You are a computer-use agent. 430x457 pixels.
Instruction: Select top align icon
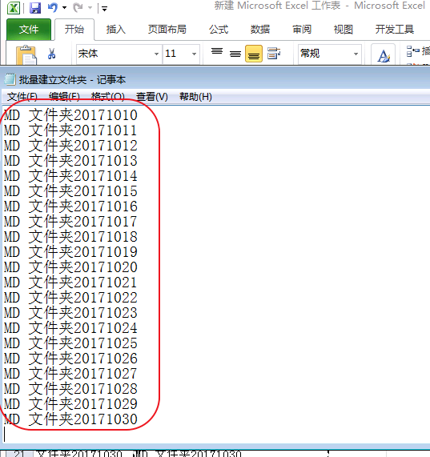217,51
